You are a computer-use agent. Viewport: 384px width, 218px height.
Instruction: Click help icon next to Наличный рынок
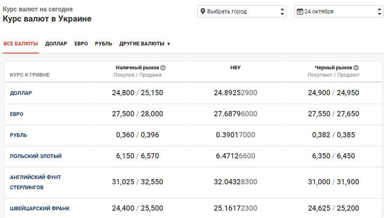(x=163, y=68)
